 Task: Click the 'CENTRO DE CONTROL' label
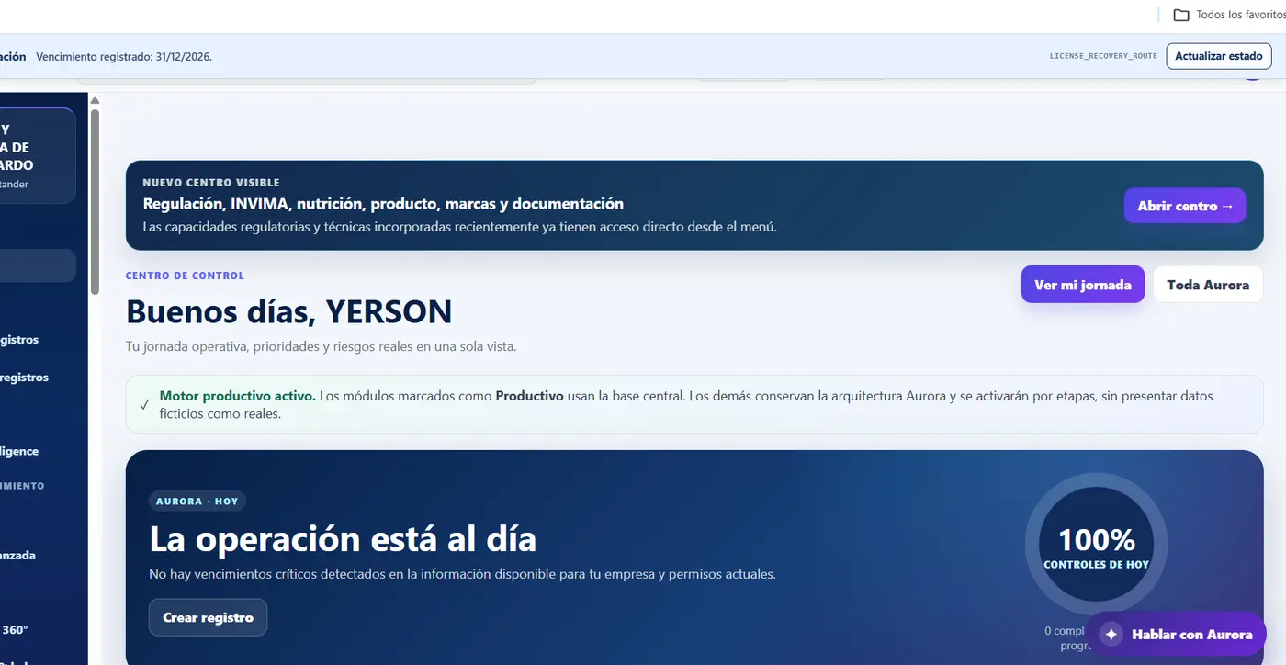(185, 276)
